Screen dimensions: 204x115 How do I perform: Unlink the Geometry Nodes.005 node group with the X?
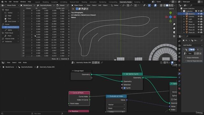pyautogui.click(x=98, y=63)
